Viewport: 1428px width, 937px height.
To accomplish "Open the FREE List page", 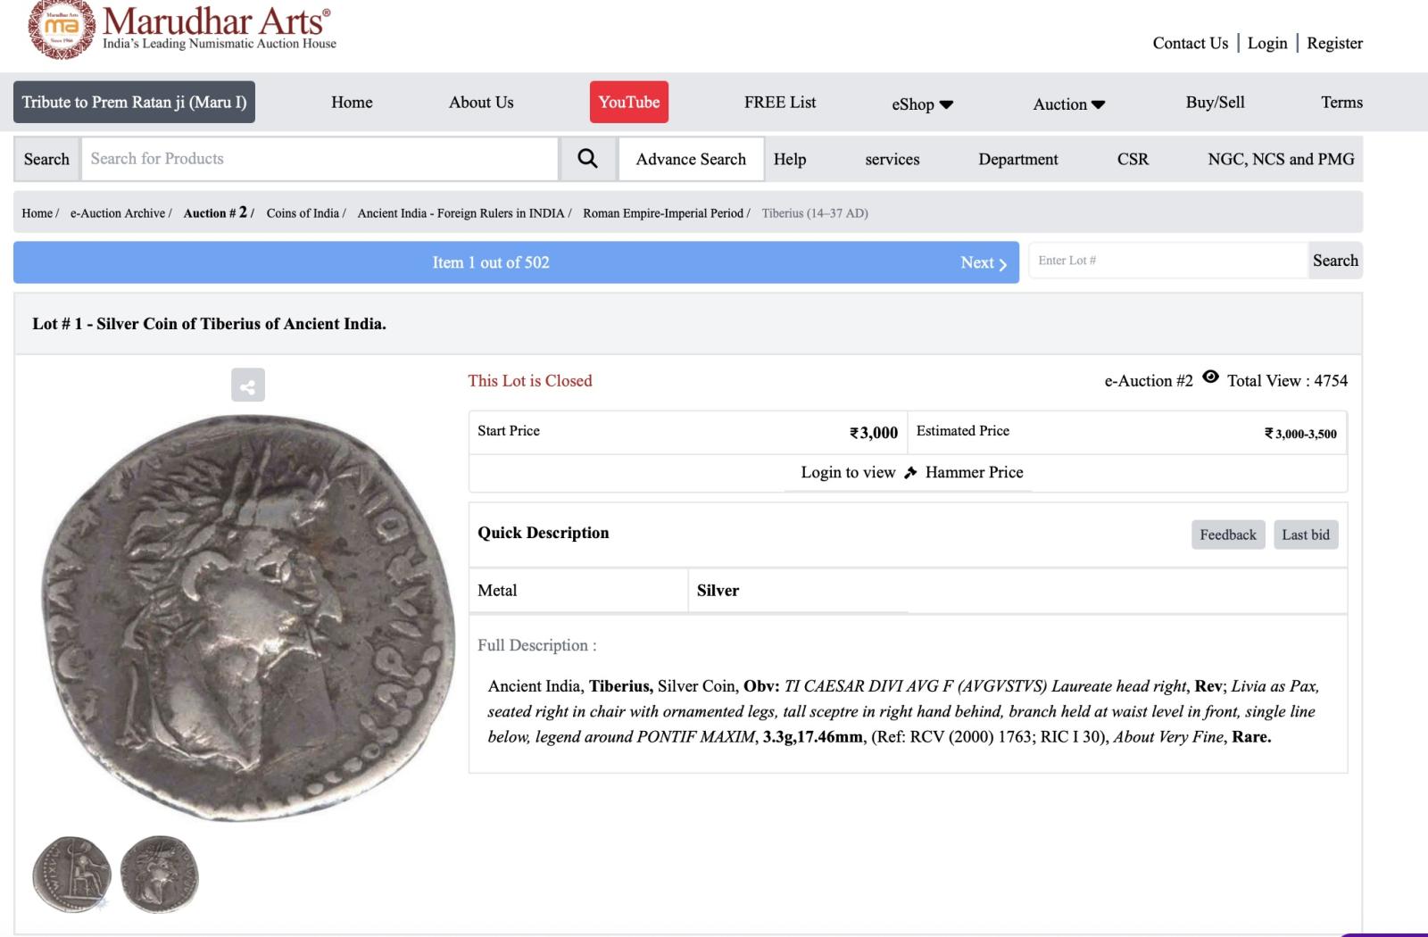I will tap(780, 102).
